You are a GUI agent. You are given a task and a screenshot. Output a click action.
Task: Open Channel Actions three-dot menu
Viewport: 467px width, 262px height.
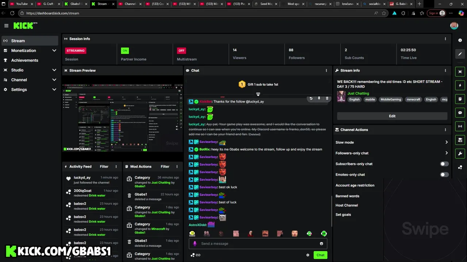click(x=445, y=130)
